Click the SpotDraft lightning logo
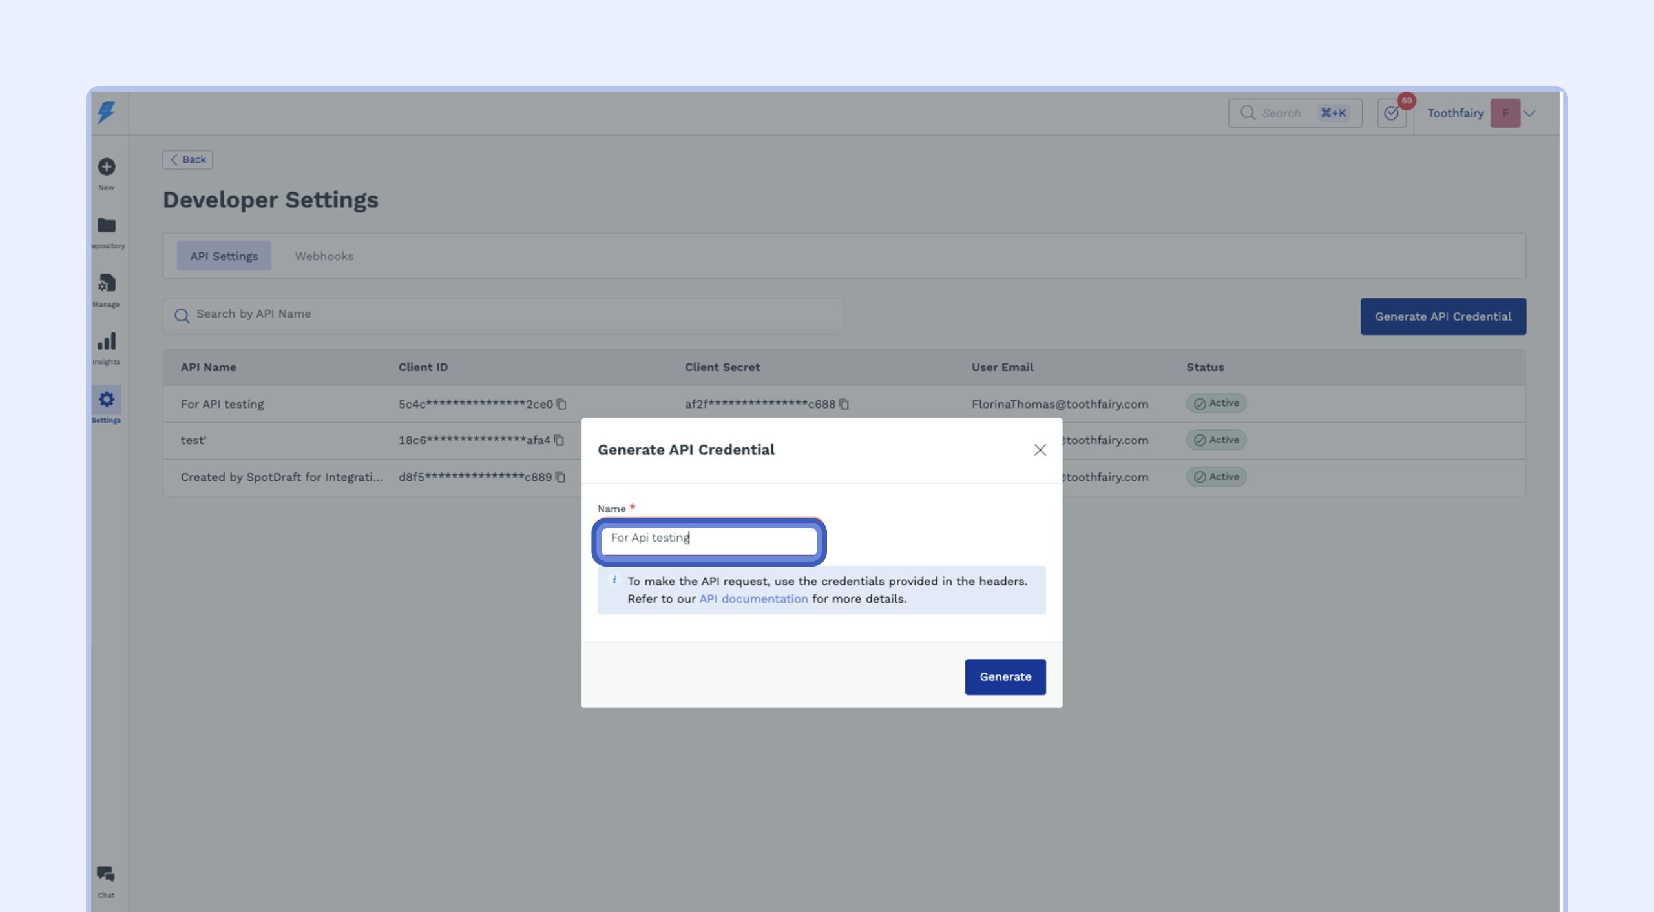This screenshot has height=912, width=1654. pyautogui.click(x=107, y=112)
